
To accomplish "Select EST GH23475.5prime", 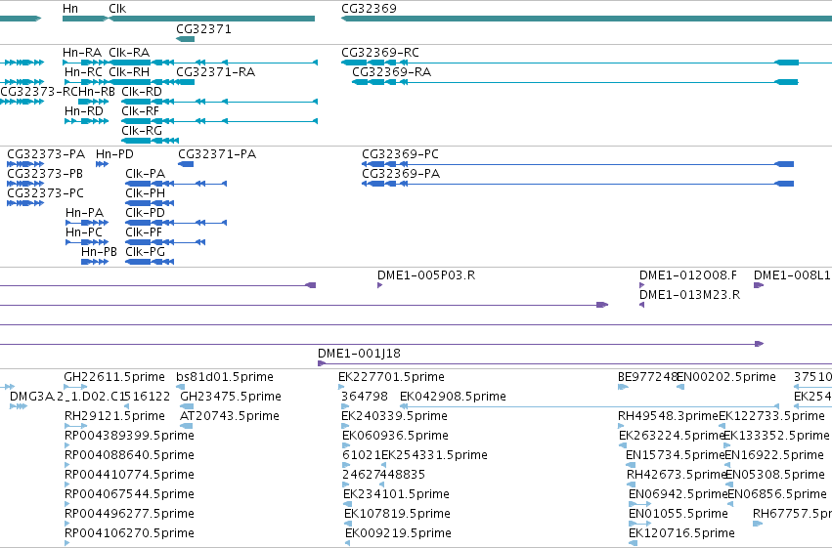I will tap(231, 397).
